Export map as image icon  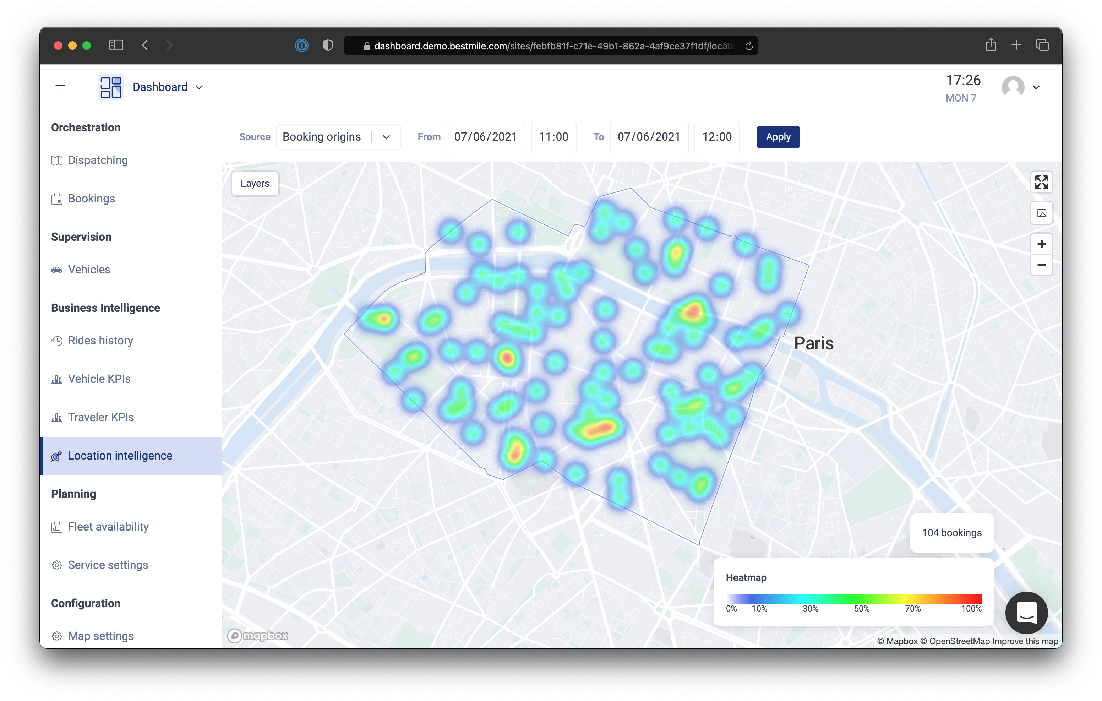(x=1041, y=213)
